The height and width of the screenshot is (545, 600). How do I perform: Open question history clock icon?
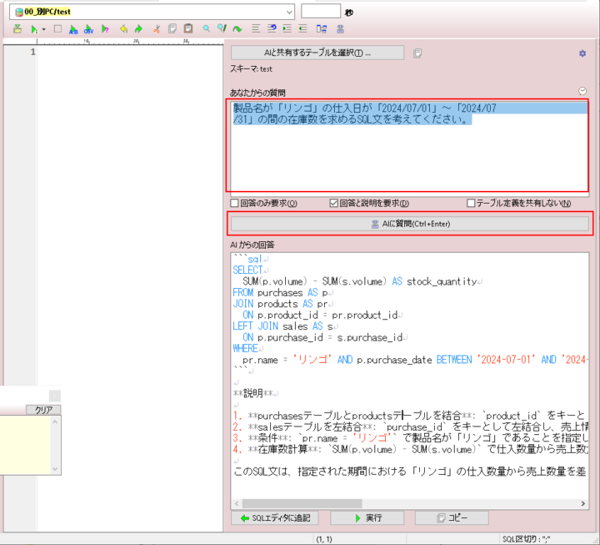582,91
